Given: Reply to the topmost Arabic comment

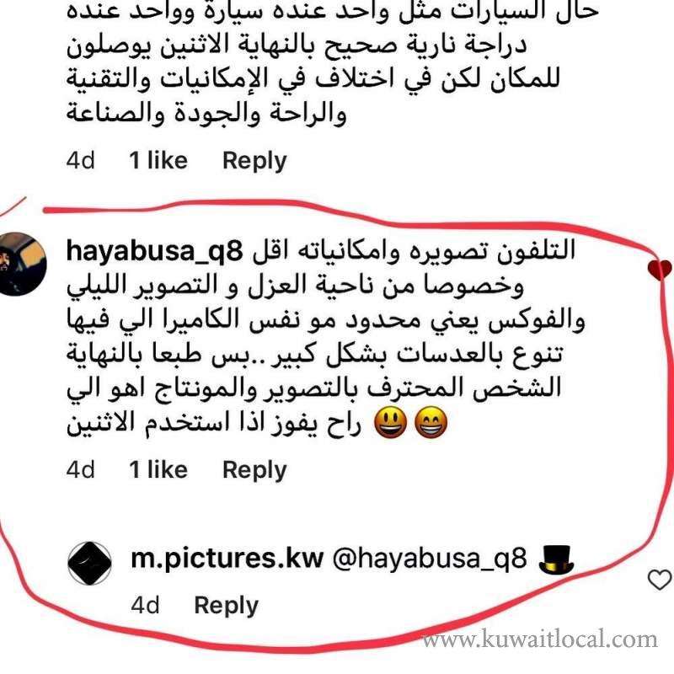Looking at the screenshot, I should (254, 161).
